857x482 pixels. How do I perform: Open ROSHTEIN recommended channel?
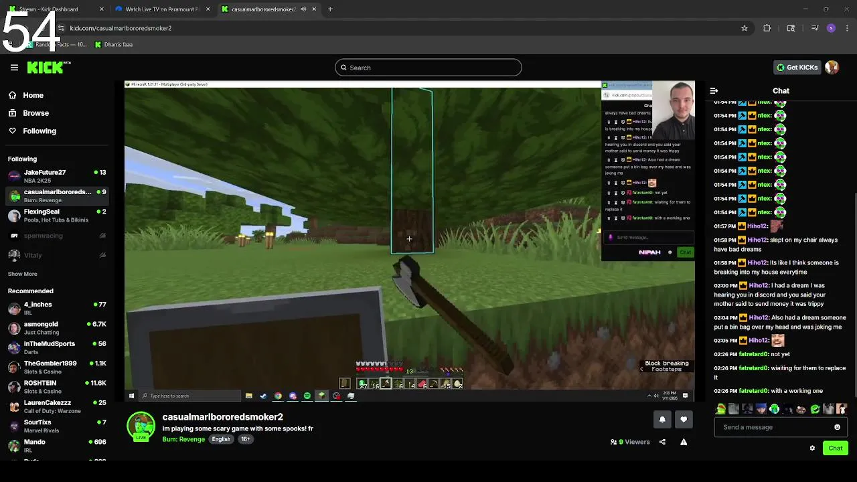point(57,387)
